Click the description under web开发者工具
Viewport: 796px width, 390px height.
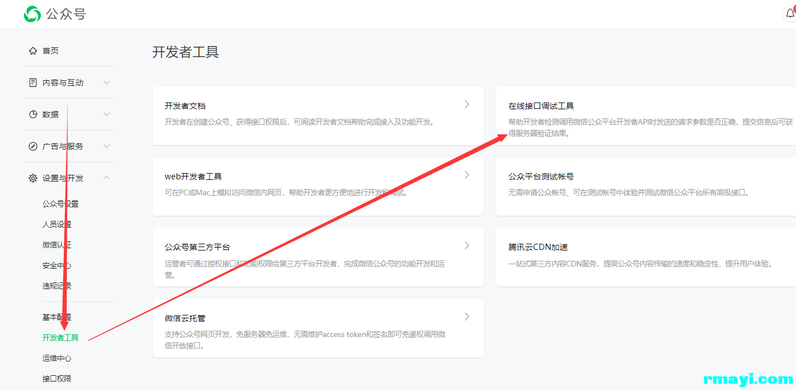pos(286,192)
